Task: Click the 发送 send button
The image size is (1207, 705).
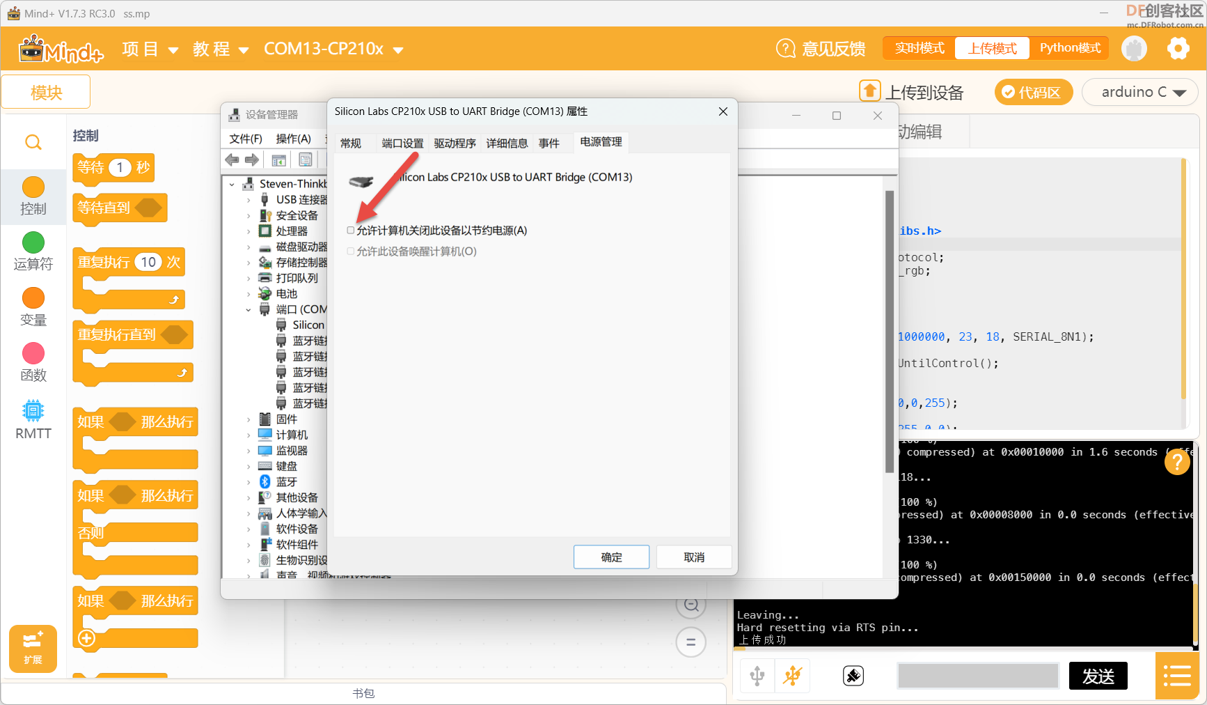Action: click(x=1098, y=676)
